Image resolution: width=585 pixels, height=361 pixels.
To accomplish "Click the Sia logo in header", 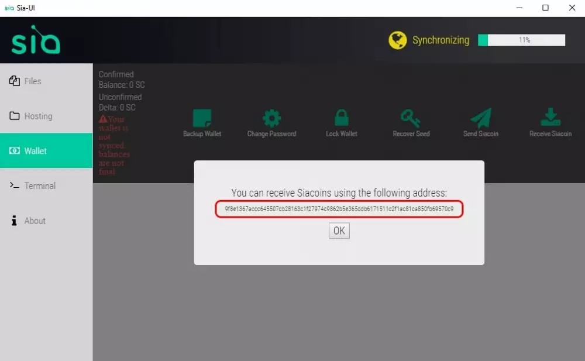I will click(36, 40).
